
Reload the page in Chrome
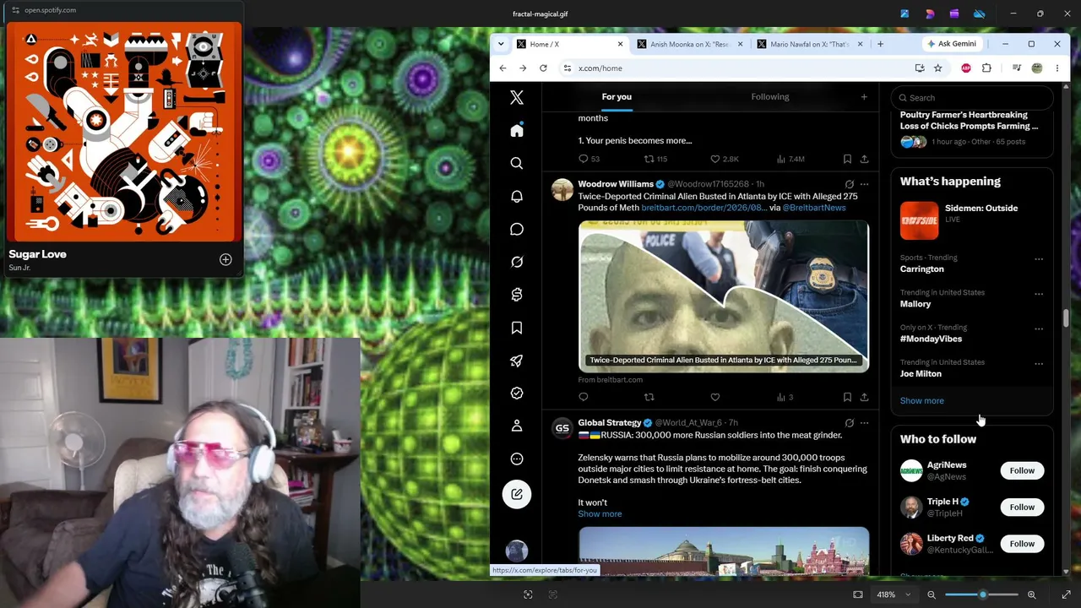tap(543, 68)
